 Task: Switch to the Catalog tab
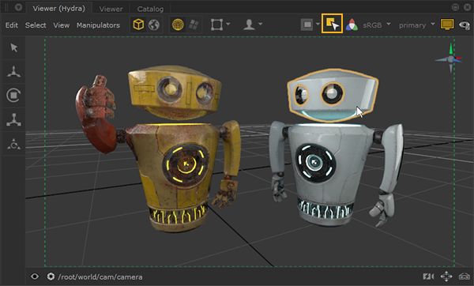(x=150, y=9)
